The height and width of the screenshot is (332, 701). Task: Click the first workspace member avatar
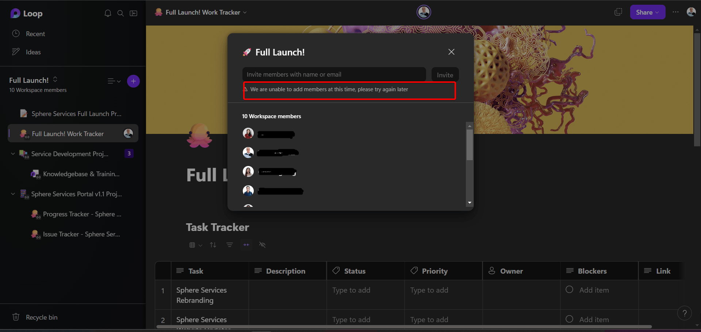coord(248,134)
